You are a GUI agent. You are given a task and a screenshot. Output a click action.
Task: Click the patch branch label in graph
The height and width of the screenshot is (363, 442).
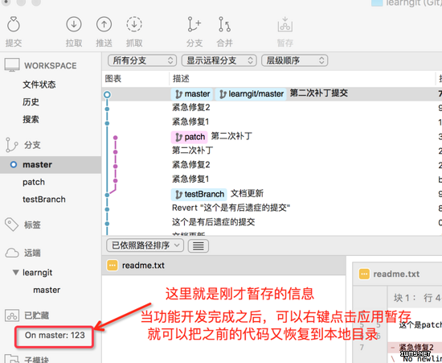[190, 137]
